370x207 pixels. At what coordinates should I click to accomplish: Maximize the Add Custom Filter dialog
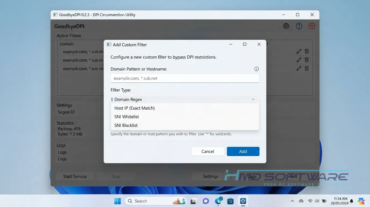245,44
